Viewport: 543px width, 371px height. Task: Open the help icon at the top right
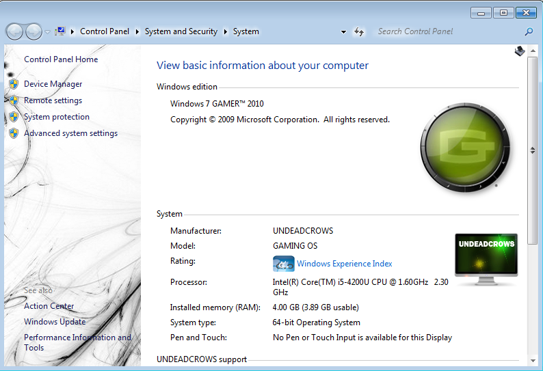click(520, 51)
